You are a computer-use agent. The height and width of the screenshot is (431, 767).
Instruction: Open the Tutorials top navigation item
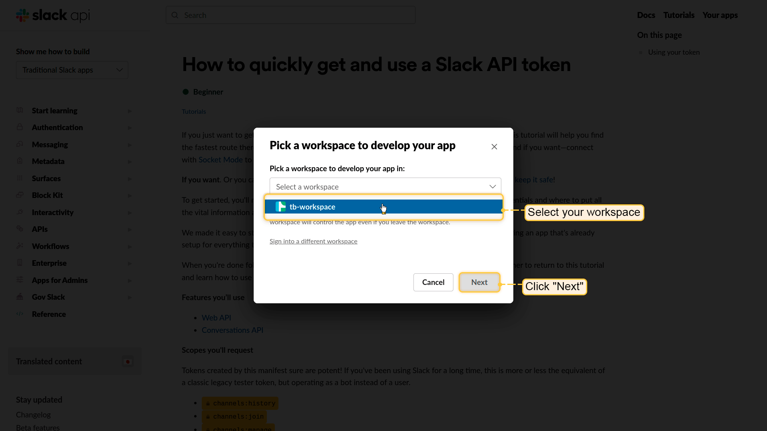tap(679, 15)
